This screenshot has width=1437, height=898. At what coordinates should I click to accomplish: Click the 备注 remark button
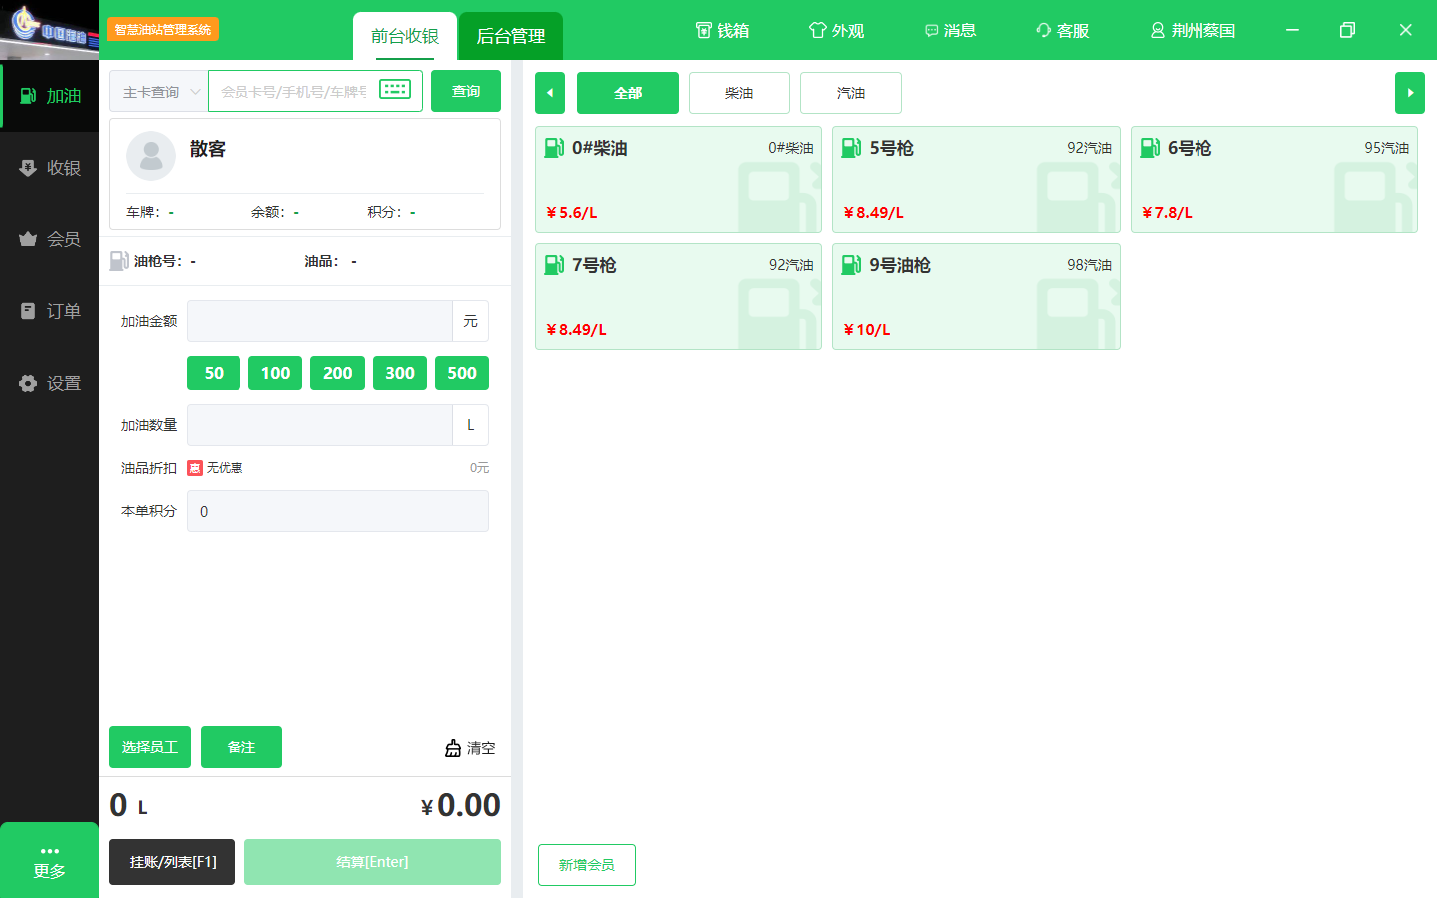[x=241, y=747]
